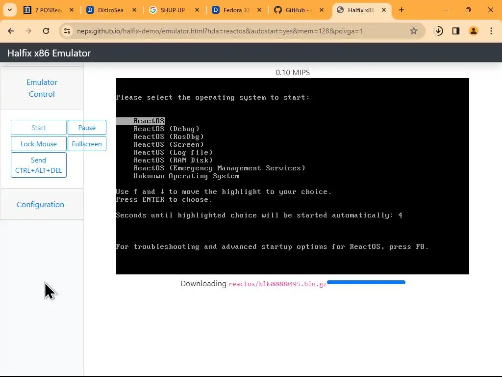Click ReactOS (RosDbg) boot entry

169,136
